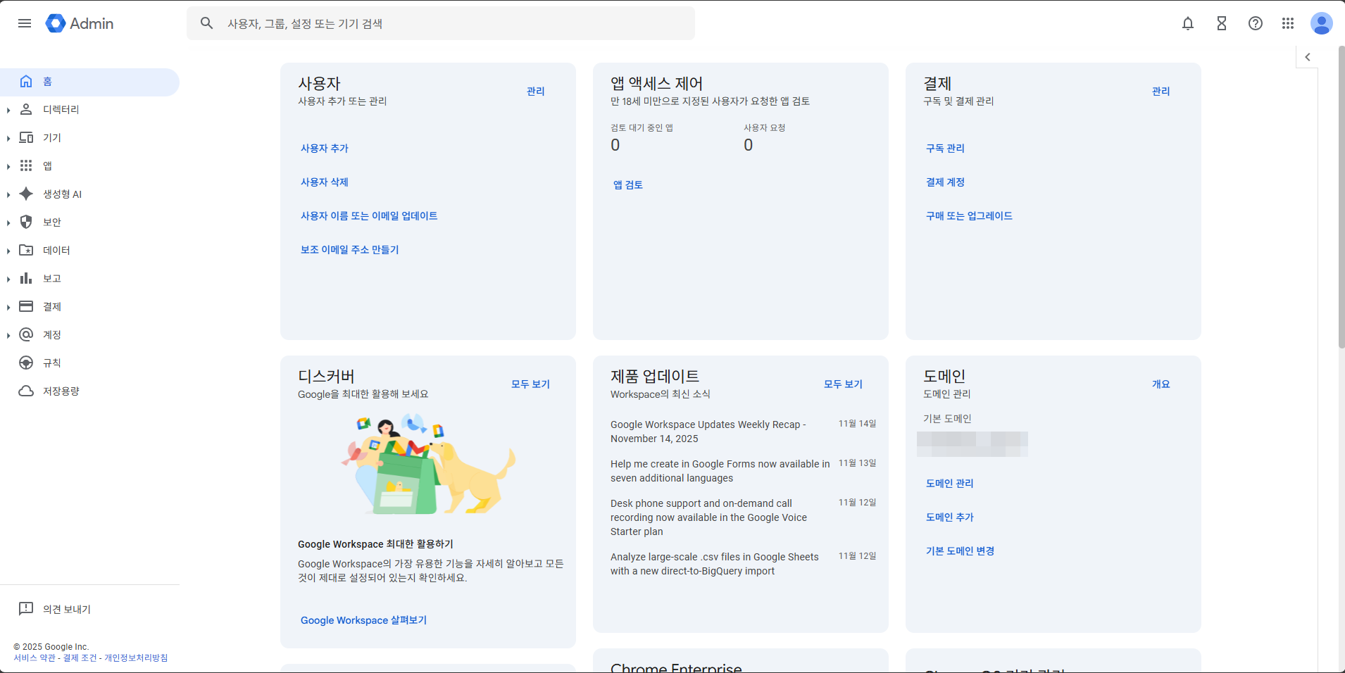Click 사용자 이름 또는 이메일 업데이트
The height and width of the screenshot is (673, 1345).
click(x=369, y=216)
